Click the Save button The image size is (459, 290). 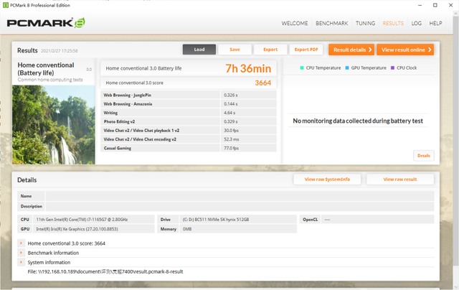[x=235, y=50]
